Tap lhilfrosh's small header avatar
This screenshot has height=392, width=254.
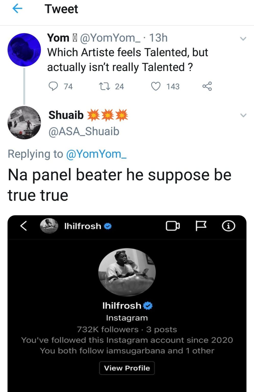tap(49, 226)
